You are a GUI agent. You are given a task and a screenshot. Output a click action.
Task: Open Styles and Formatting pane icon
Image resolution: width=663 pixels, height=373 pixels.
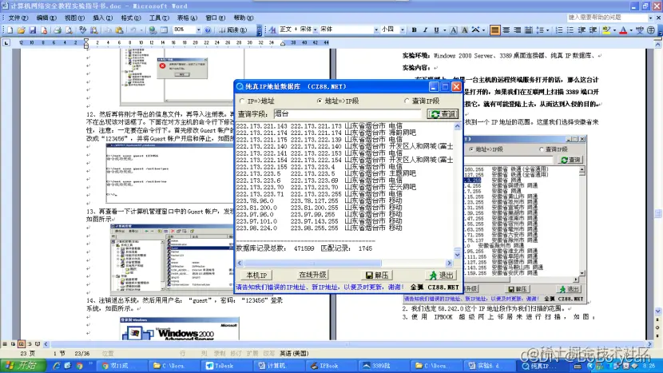click(x=272, y=30)
